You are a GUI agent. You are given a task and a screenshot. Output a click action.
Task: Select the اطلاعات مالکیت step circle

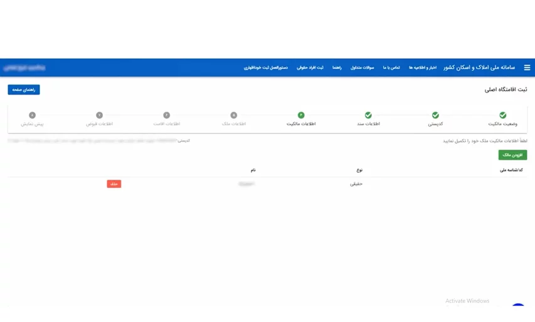[301, 115]
